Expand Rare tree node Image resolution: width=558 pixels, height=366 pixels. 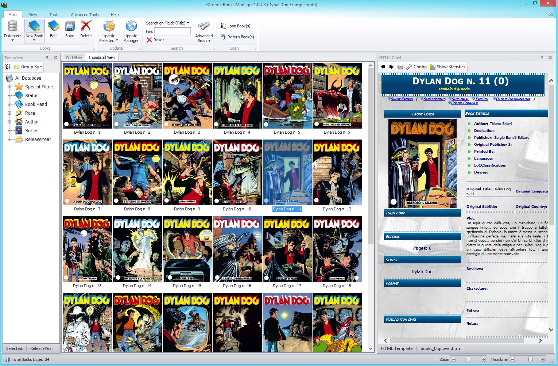click(9, 113)
